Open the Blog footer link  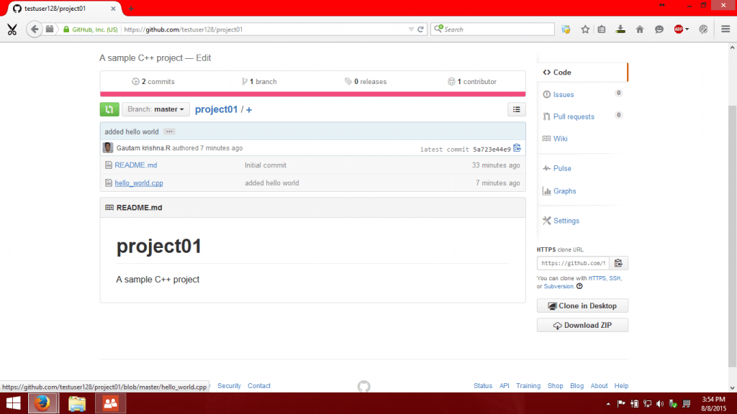577,386
